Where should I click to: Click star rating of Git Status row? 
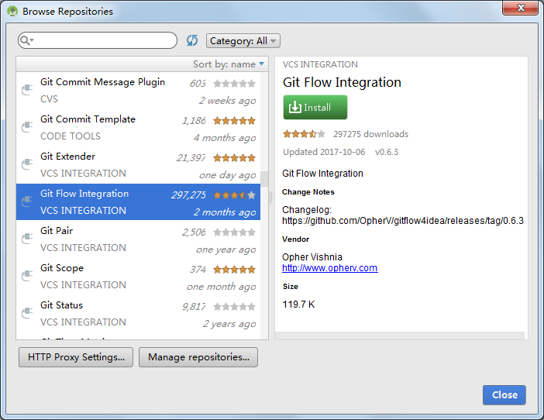[235, 307]
